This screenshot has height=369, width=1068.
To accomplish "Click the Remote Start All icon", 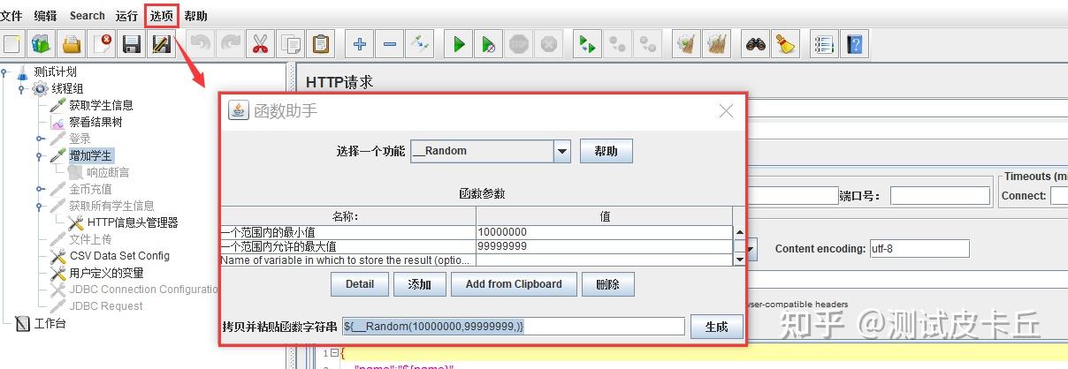I will pyautogui.click(x=588, y=43).
